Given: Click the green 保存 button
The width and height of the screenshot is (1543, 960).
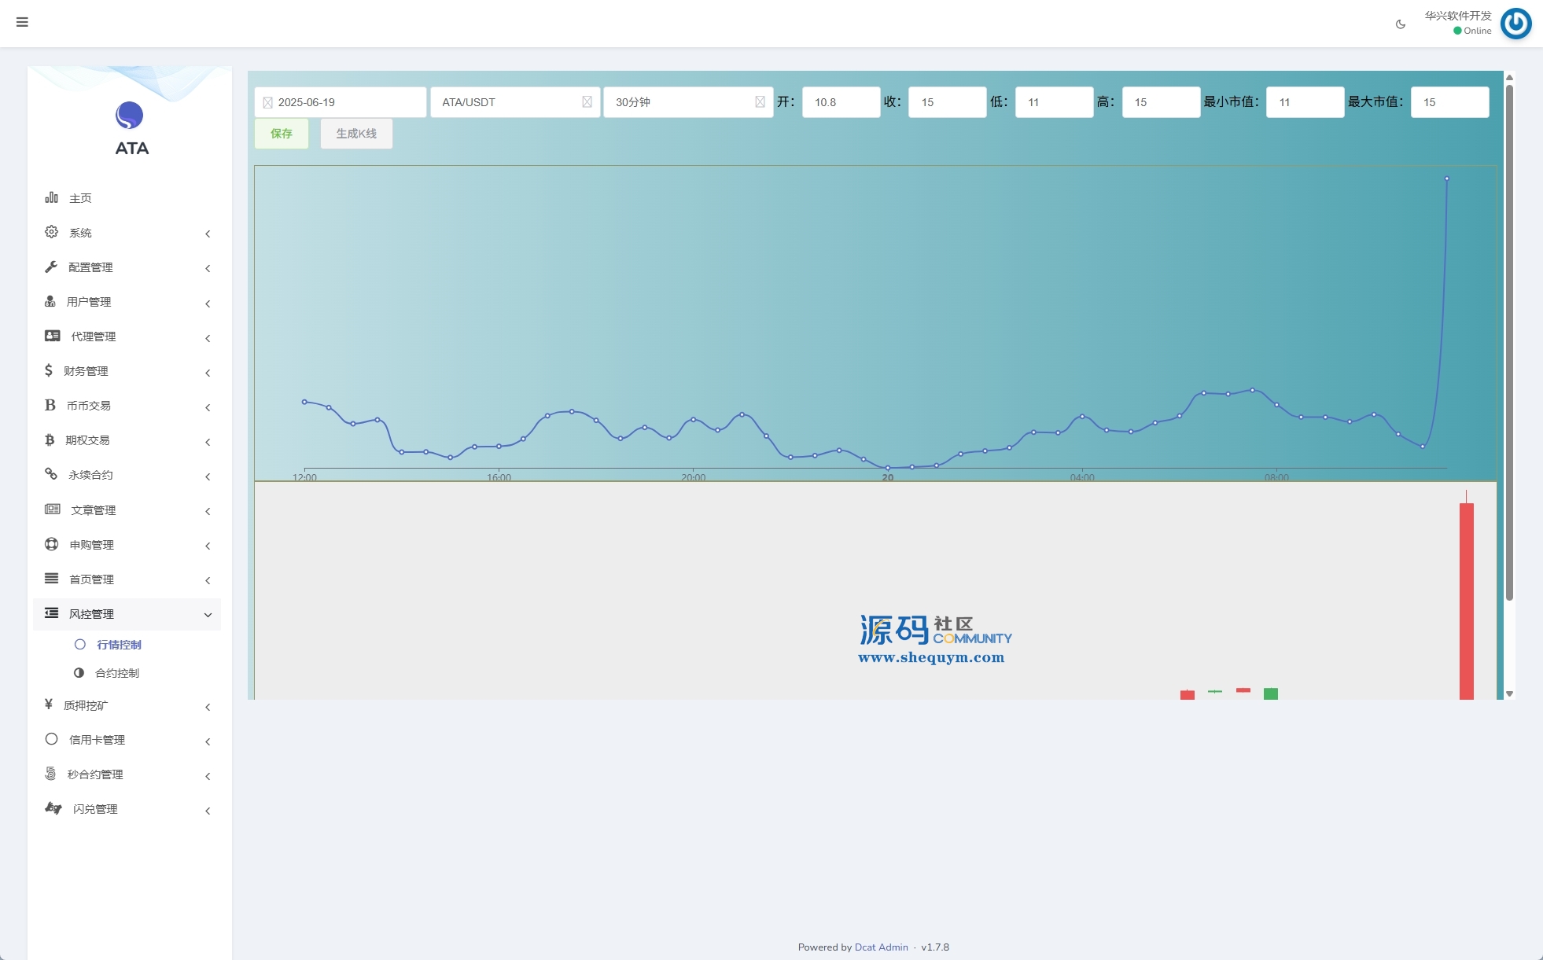Looking at the screenshot, I should [x=282, y=134].
